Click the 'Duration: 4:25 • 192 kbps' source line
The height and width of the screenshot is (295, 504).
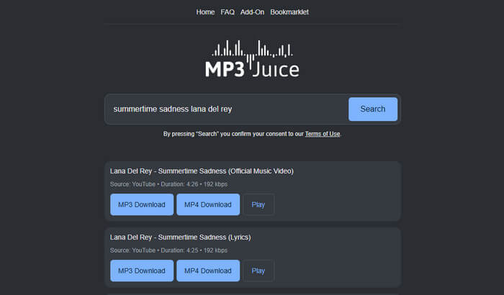168,250
